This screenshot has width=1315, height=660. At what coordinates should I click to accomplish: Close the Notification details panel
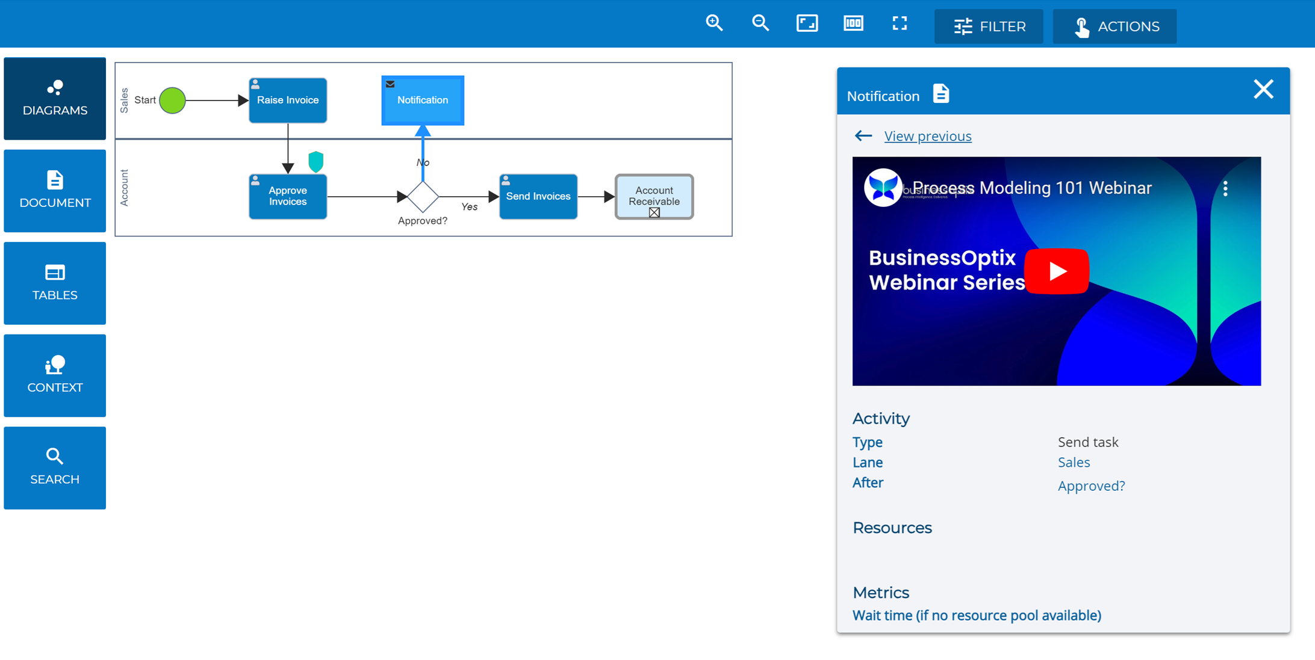pyautogui.click(x=1263, y=89)
